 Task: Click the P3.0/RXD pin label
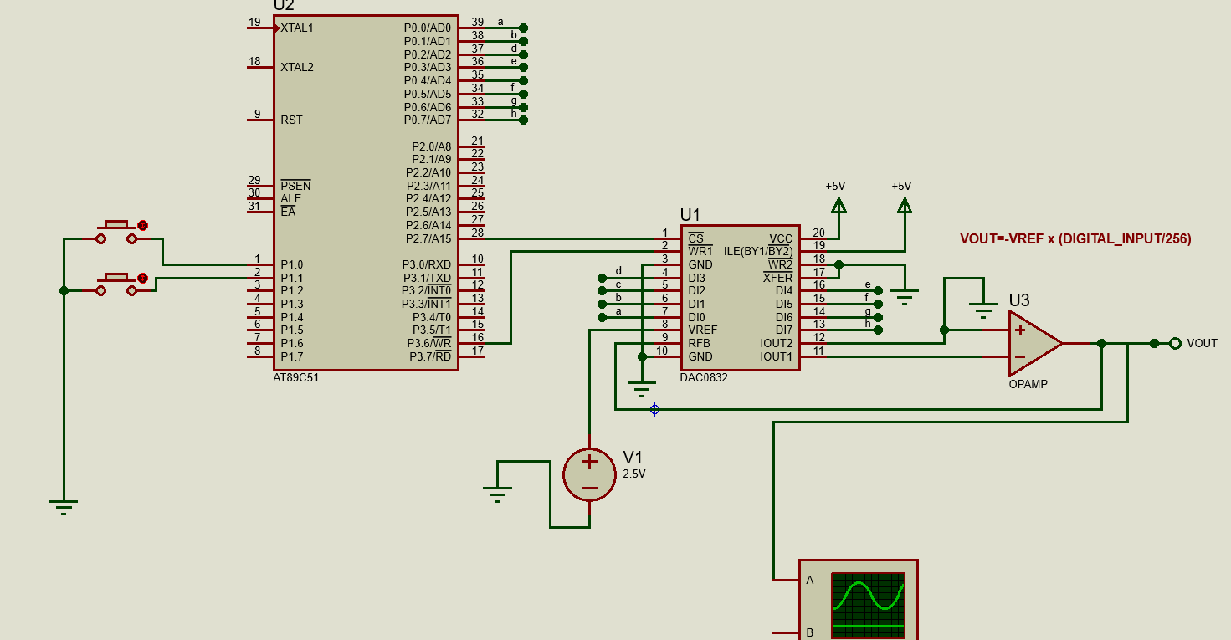427,264
